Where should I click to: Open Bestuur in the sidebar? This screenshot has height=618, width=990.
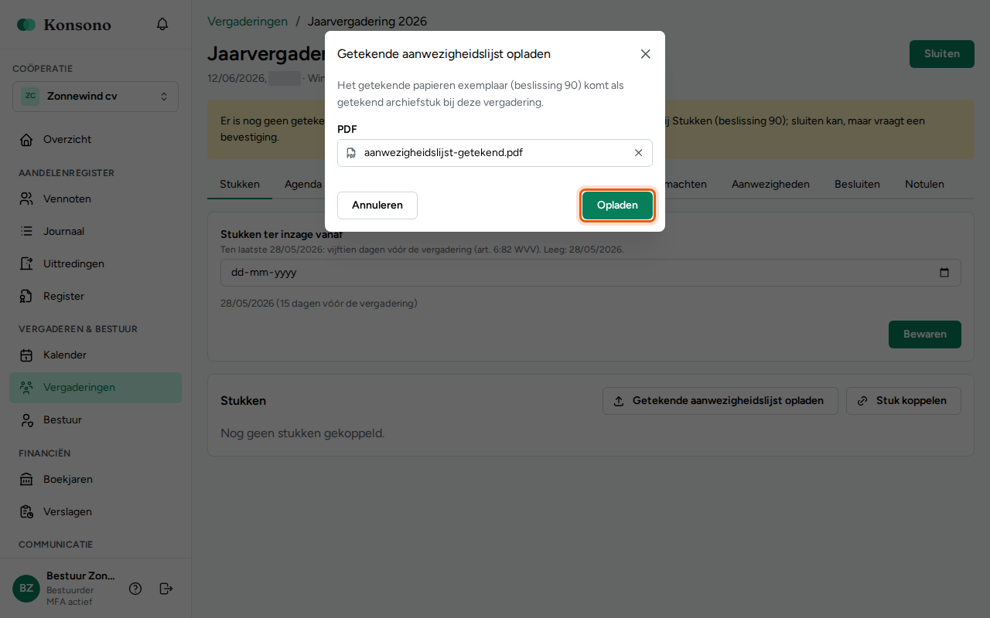tap(95, 420)
